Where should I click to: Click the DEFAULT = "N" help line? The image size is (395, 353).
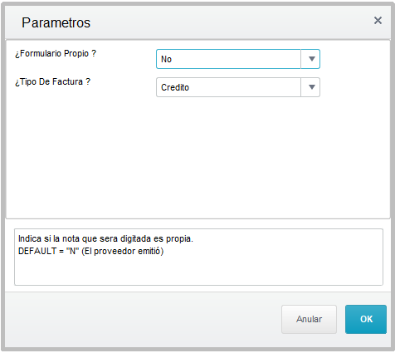coord(90,251)
